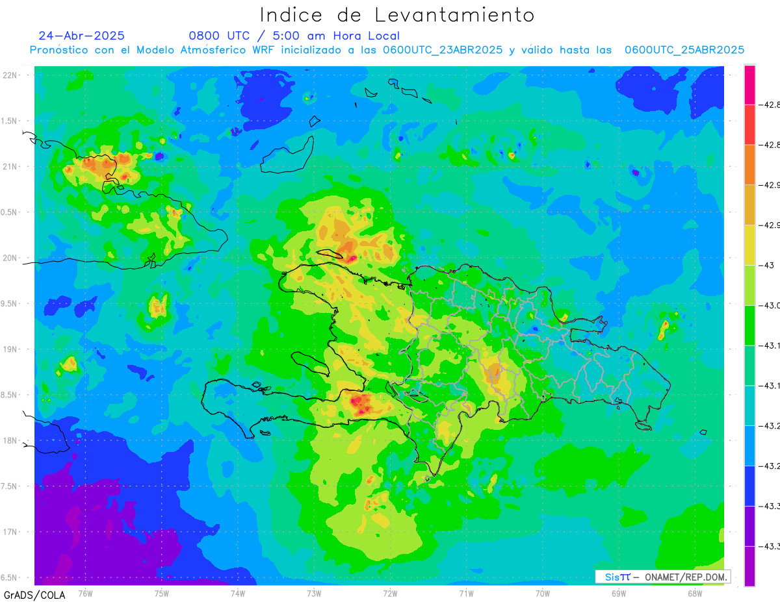Click the '0.5N' latitude tick label

tap(10, 212)
